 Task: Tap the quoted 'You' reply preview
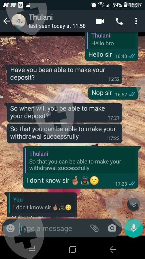42,203
